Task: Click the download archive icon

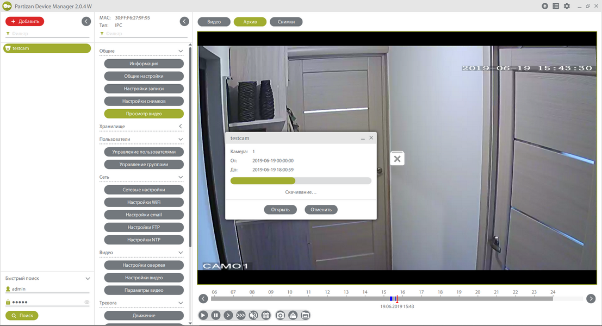Action: click(293, 315)
